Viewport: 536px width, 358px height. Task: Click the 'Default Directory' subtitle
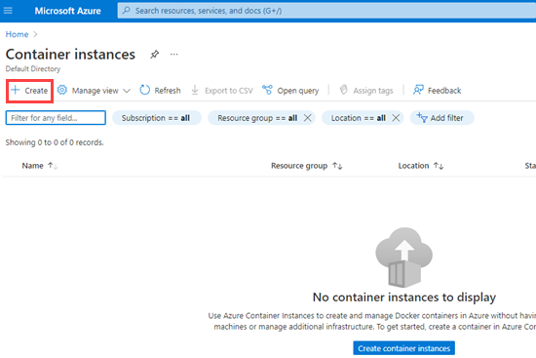pyautogui.click(x=33, y=69)
